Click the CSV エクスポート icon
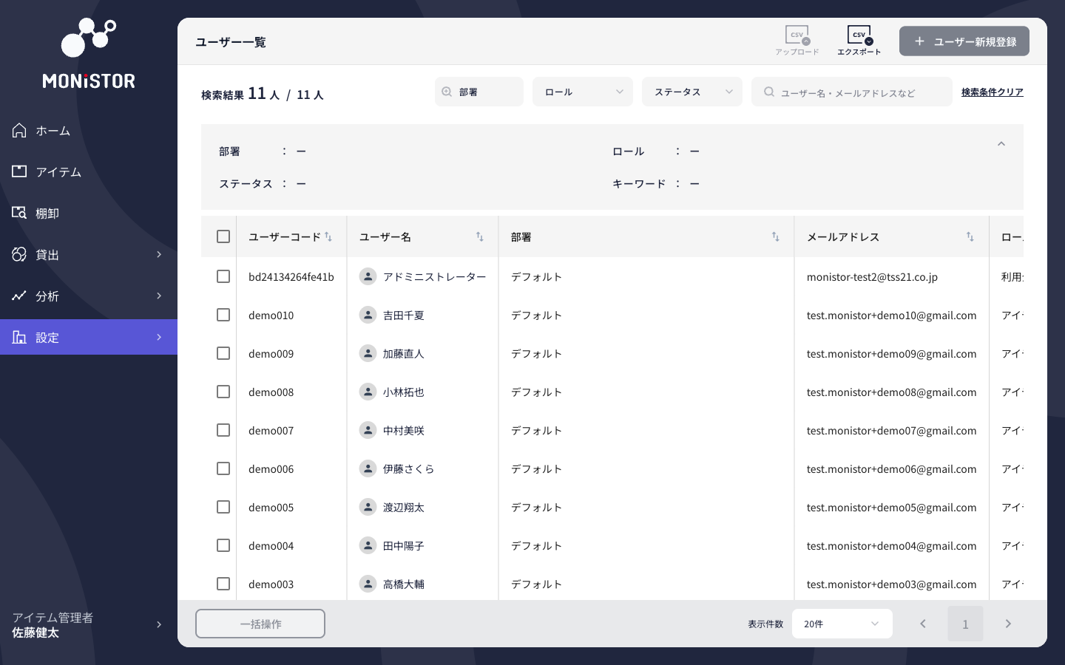Screen dimensions: 1065x665 click(x=859, y=34)
